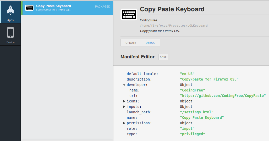269x141 pixels.
Task: Click the type value "privileged"
Action: [x=193, y=134]
